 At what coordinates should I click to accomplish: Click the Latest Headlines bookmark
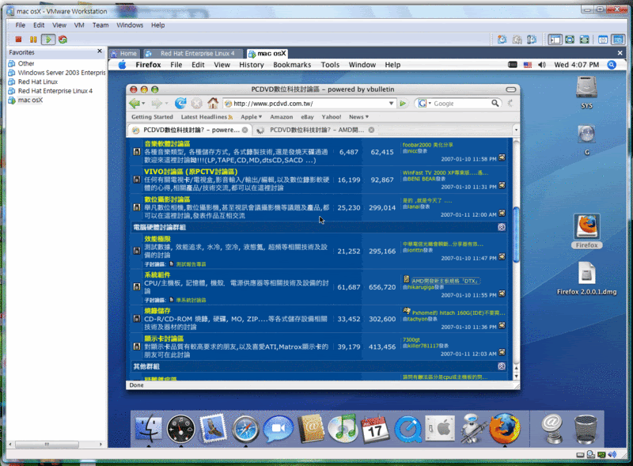click(x=207, y=117)
